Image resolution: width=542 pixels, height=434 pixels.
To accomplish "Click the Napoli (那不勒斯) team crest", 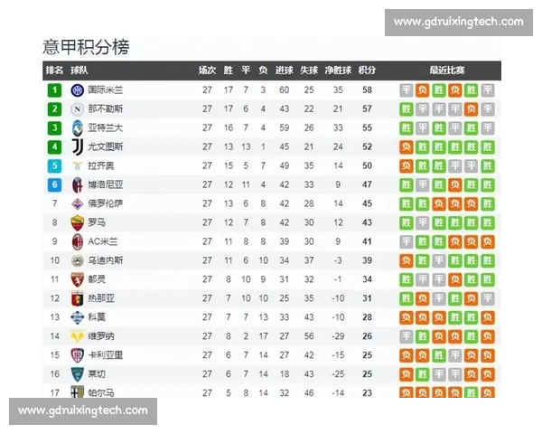I will tap(77, 109).
